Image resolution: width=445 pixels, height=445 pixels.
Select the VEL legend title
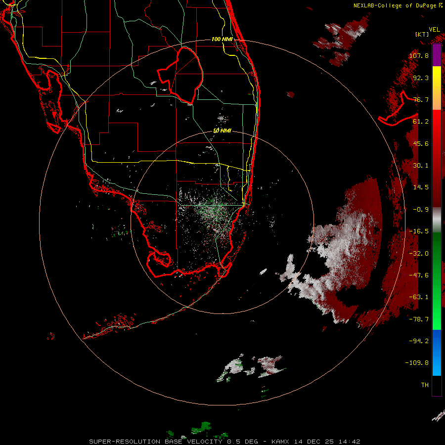click(434, 30)
